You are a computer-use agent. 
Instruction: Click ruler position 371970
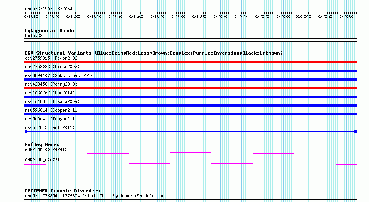(157, 17)
